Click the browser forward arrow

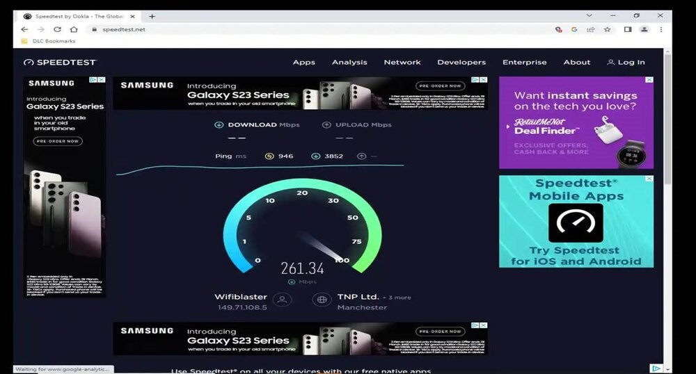point(41,29)
